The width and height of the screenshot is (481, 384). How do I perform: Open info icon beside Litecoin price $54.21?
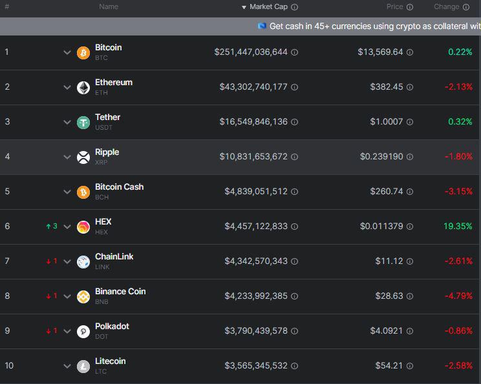coord(410,366)
